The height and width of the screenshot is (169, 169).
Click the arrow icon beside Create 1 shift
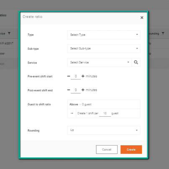[72, 113]
